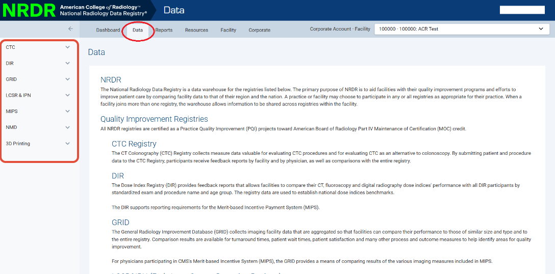Select DIR in the sidebar
555x274 pixels.
pyautogui.click(x=10, y=63)
